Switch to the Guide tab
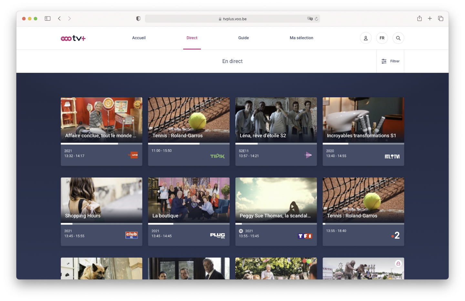Image resolution: width=465 pixels, height=301 pixels. tap(243, 38)
